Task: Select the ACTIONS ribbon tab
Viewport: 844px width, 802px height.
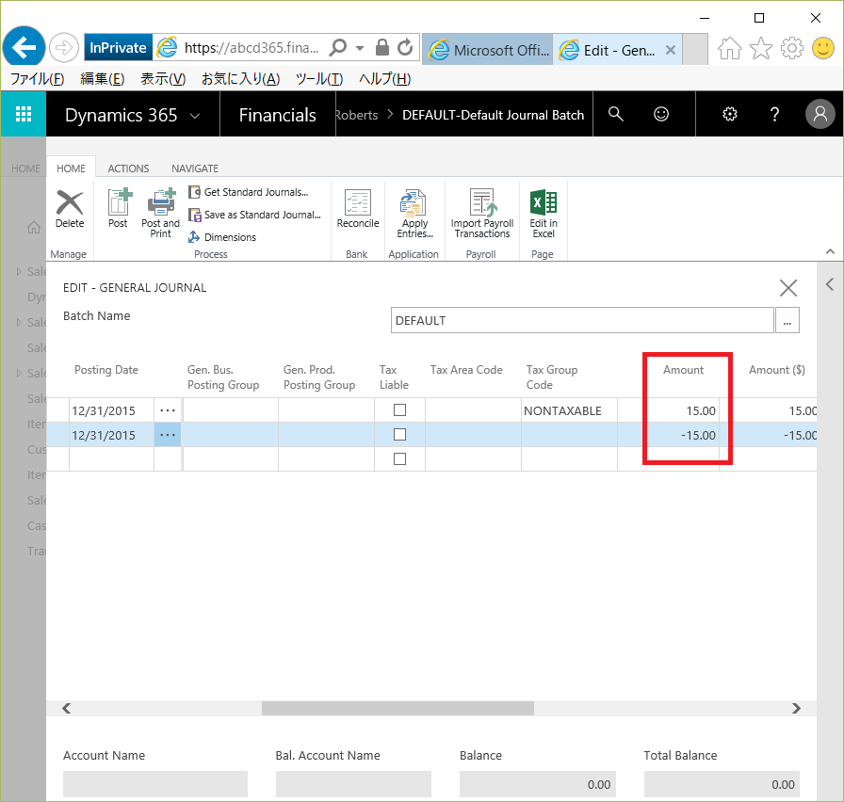Action: coord(128,168)
